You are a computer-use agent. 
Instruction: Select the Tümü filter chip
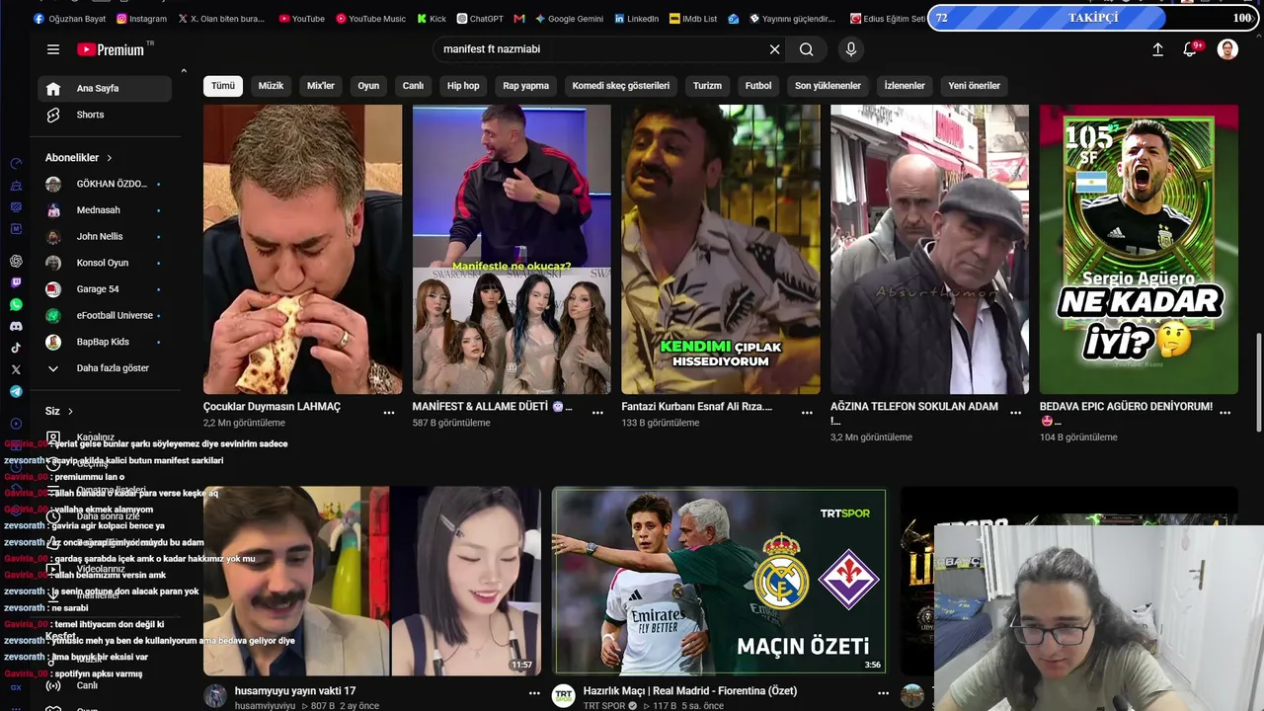coord(223,86)
